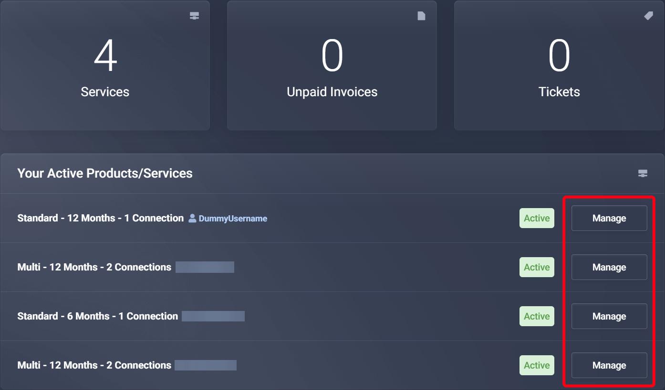The width and height of the screenshot is (665, 390).
Task: Click the monitor icon in Active Products/Services header
Action: pyautogui.click(x=643, y=173)
